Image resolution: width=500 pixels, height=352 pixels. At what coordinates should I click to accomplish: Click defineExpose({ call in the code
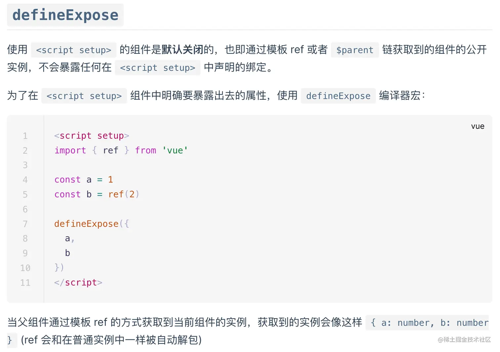pos(92,224)
